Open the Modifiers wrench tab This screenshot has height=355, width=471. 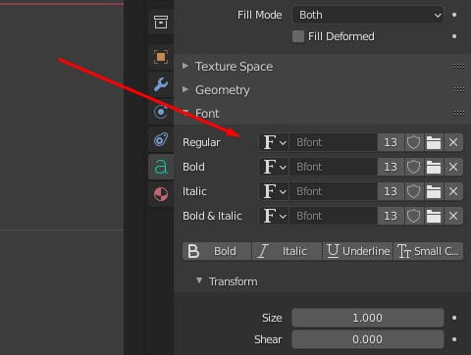161,84
